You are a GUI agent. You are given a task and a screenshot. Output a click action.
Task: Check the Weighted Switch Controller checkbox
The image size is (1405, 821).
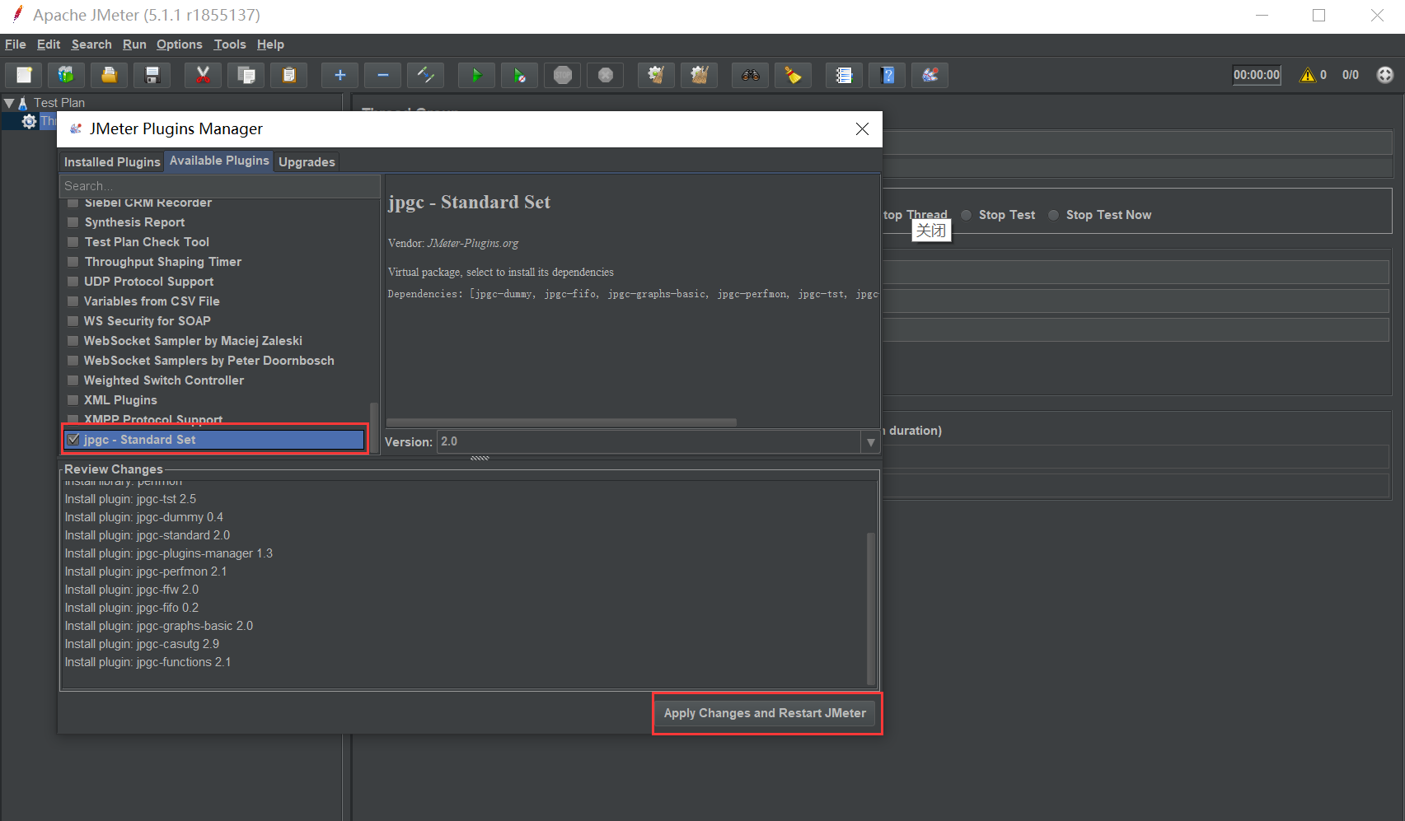click(73, 380)
